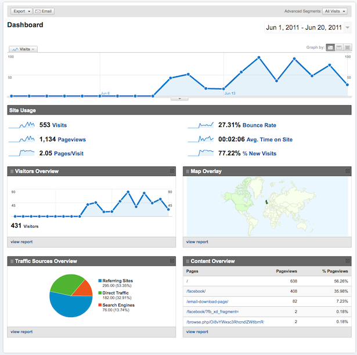The height and width of the screenshot is (355, 357).
Task: Switch graph to daily view icon
Action: [x=330, y=48]
